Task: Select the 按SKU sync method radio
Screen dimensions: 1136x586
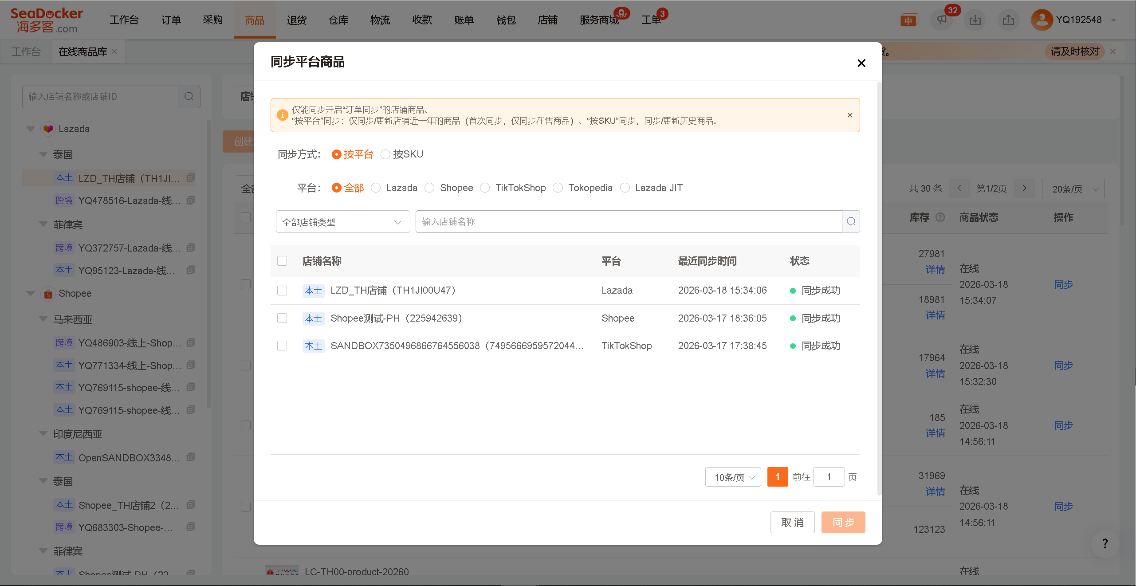Action: pyautogui.click(x=385, y=154)
